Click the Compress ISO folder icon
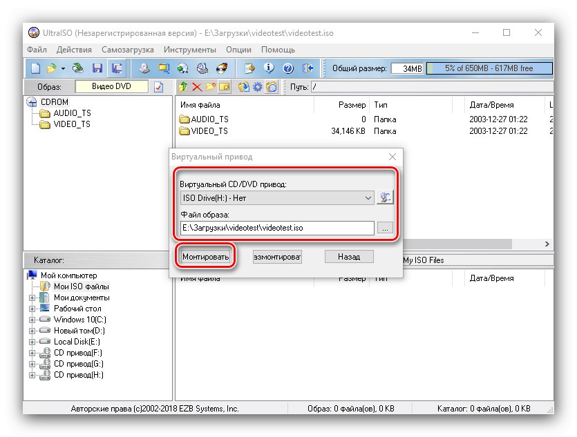The height and width of the screenshot is (437, 577). point(163,68)
